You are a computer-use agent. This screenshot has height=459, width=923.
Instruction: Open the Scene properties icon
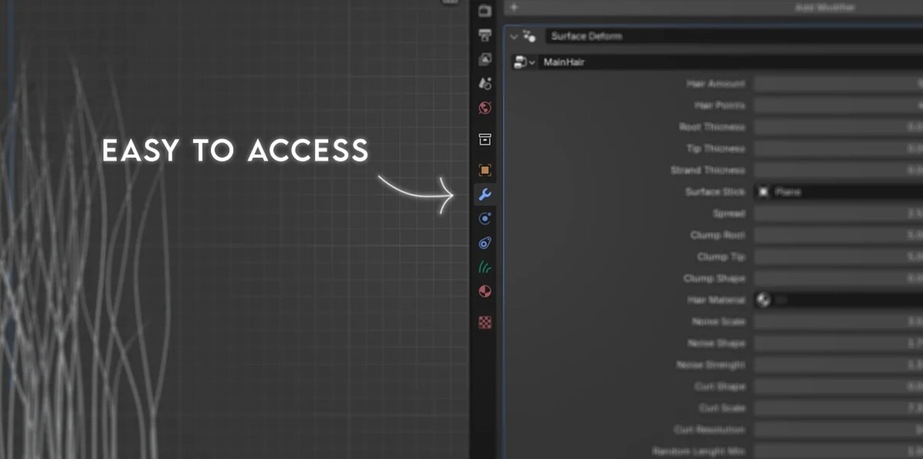(485, 84)
